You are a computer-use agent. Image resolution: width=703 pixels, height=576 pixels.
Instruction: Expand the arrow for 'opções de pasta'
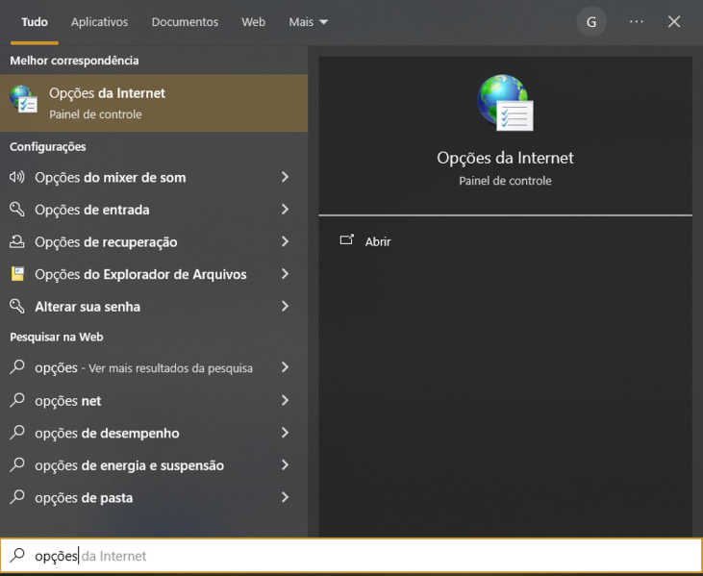(286, 497)
